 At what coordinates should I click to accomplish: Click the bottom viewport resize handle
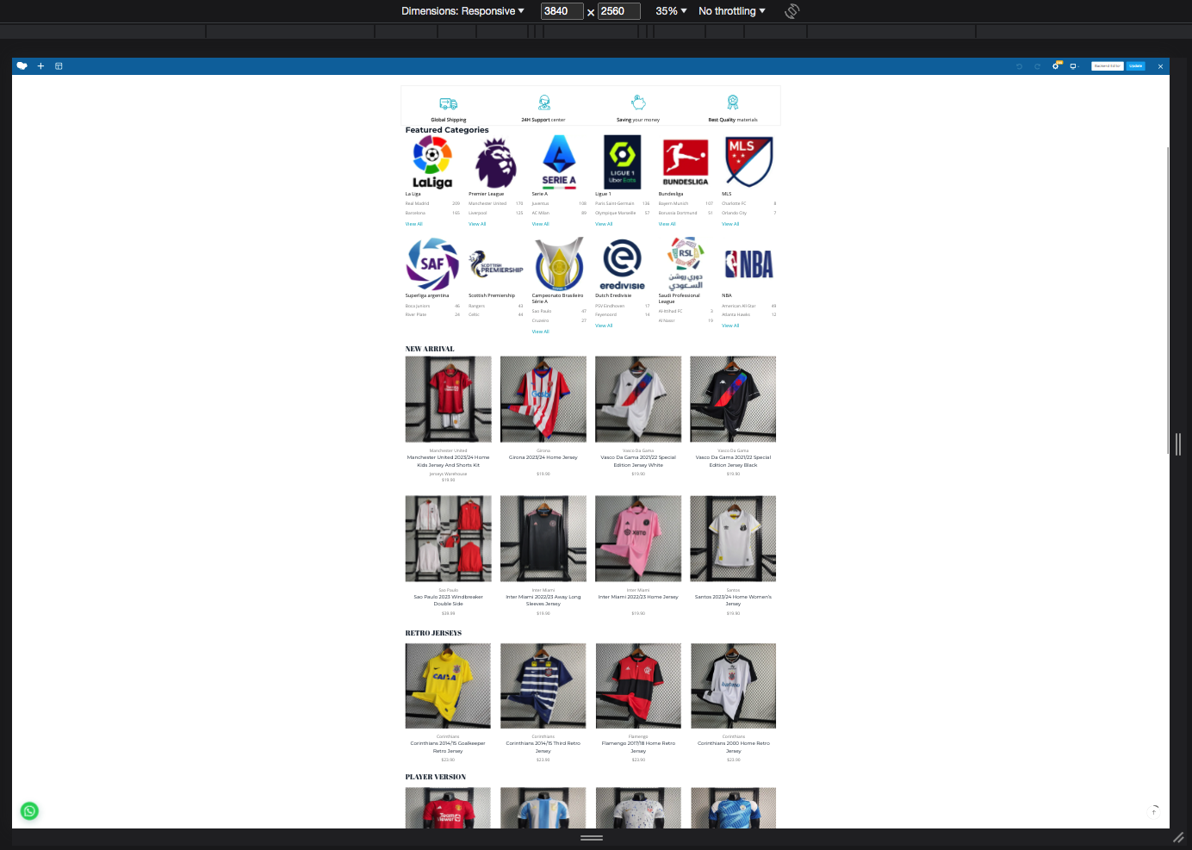pos(592,837)
